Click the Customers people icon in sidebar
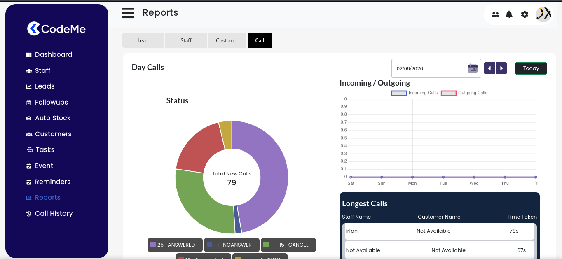Image resolution: width=562 pixels, height=259 pixels. [29, 134]
